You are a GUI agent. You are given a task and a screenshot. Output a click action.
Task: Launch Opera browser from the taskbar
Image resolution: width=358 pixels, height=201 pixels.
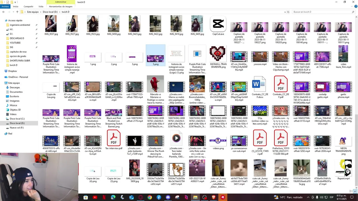(x=140, y=197)
